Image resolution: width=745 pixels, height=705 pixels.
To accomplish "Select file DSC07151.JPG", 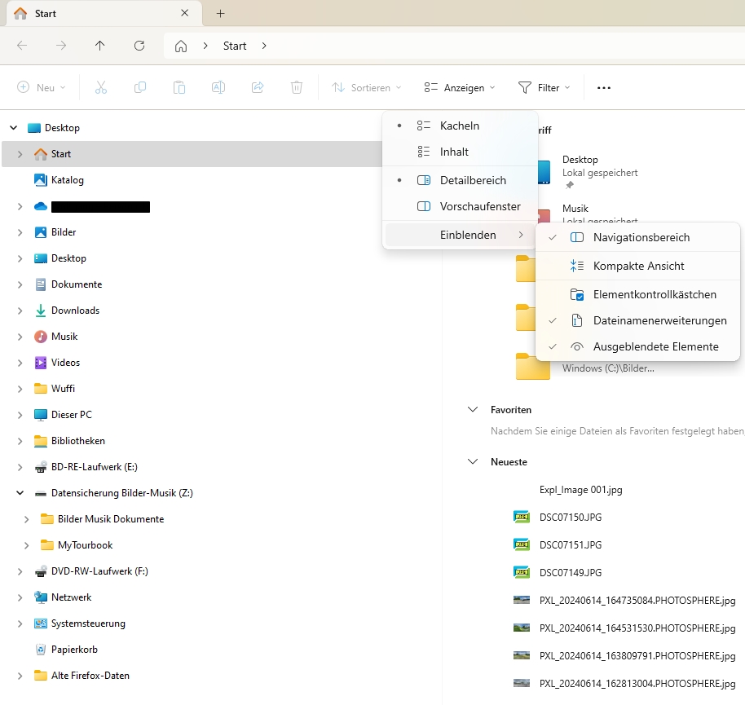I will tap(570, 545).
